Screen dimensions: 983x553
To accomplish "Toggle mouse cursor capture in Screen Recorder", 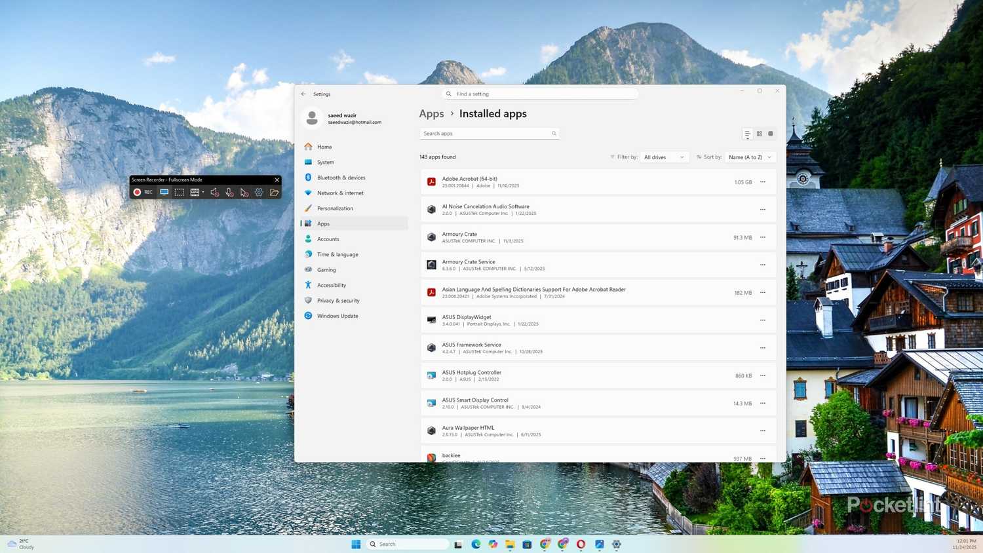I will [244, 192].
